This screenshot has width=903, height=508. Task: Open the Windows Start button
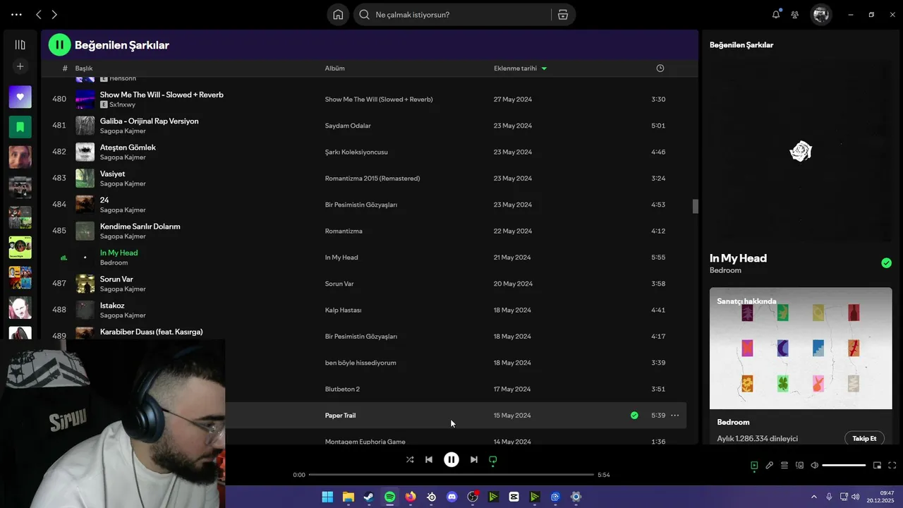pyautogui.click(x=327, y=497)
